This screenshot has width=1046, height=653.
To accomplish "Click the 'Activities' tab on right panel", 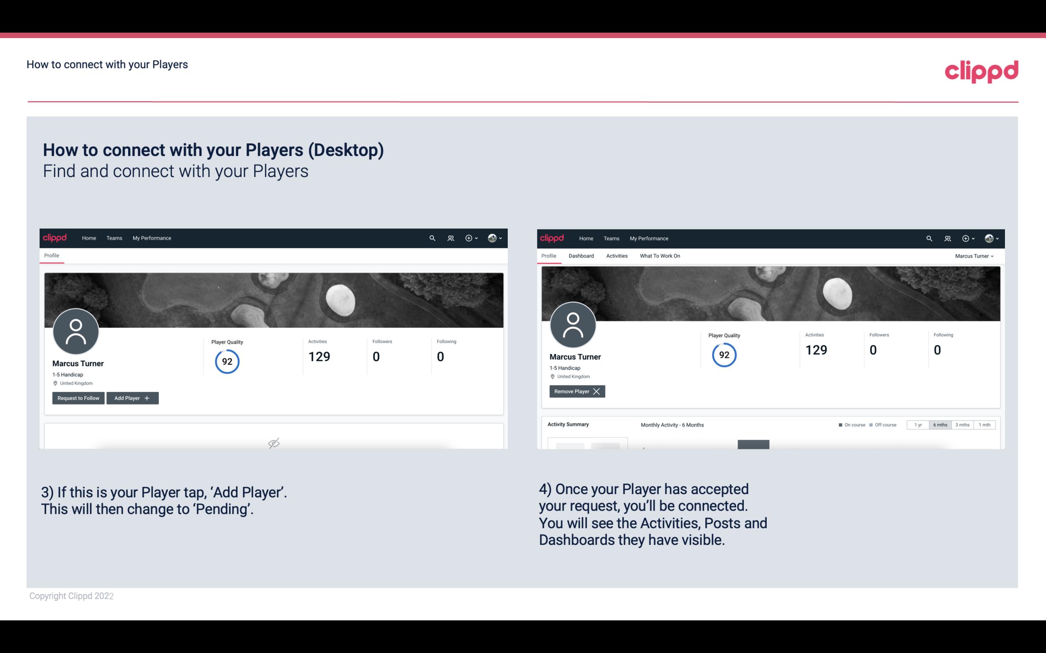I will [x=617, y=256].
